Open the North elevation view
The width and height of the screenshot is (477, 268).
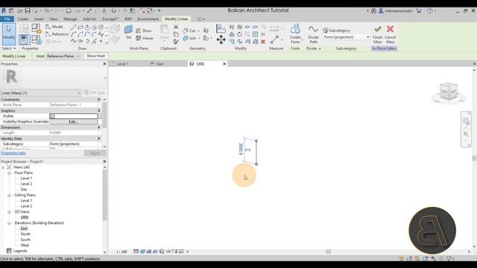[x=25, y=234]
